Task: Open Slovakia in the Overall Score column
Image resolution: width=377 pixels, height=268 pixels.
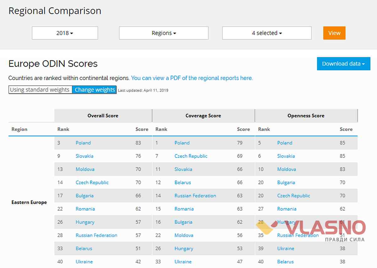Action: (85, 156)
